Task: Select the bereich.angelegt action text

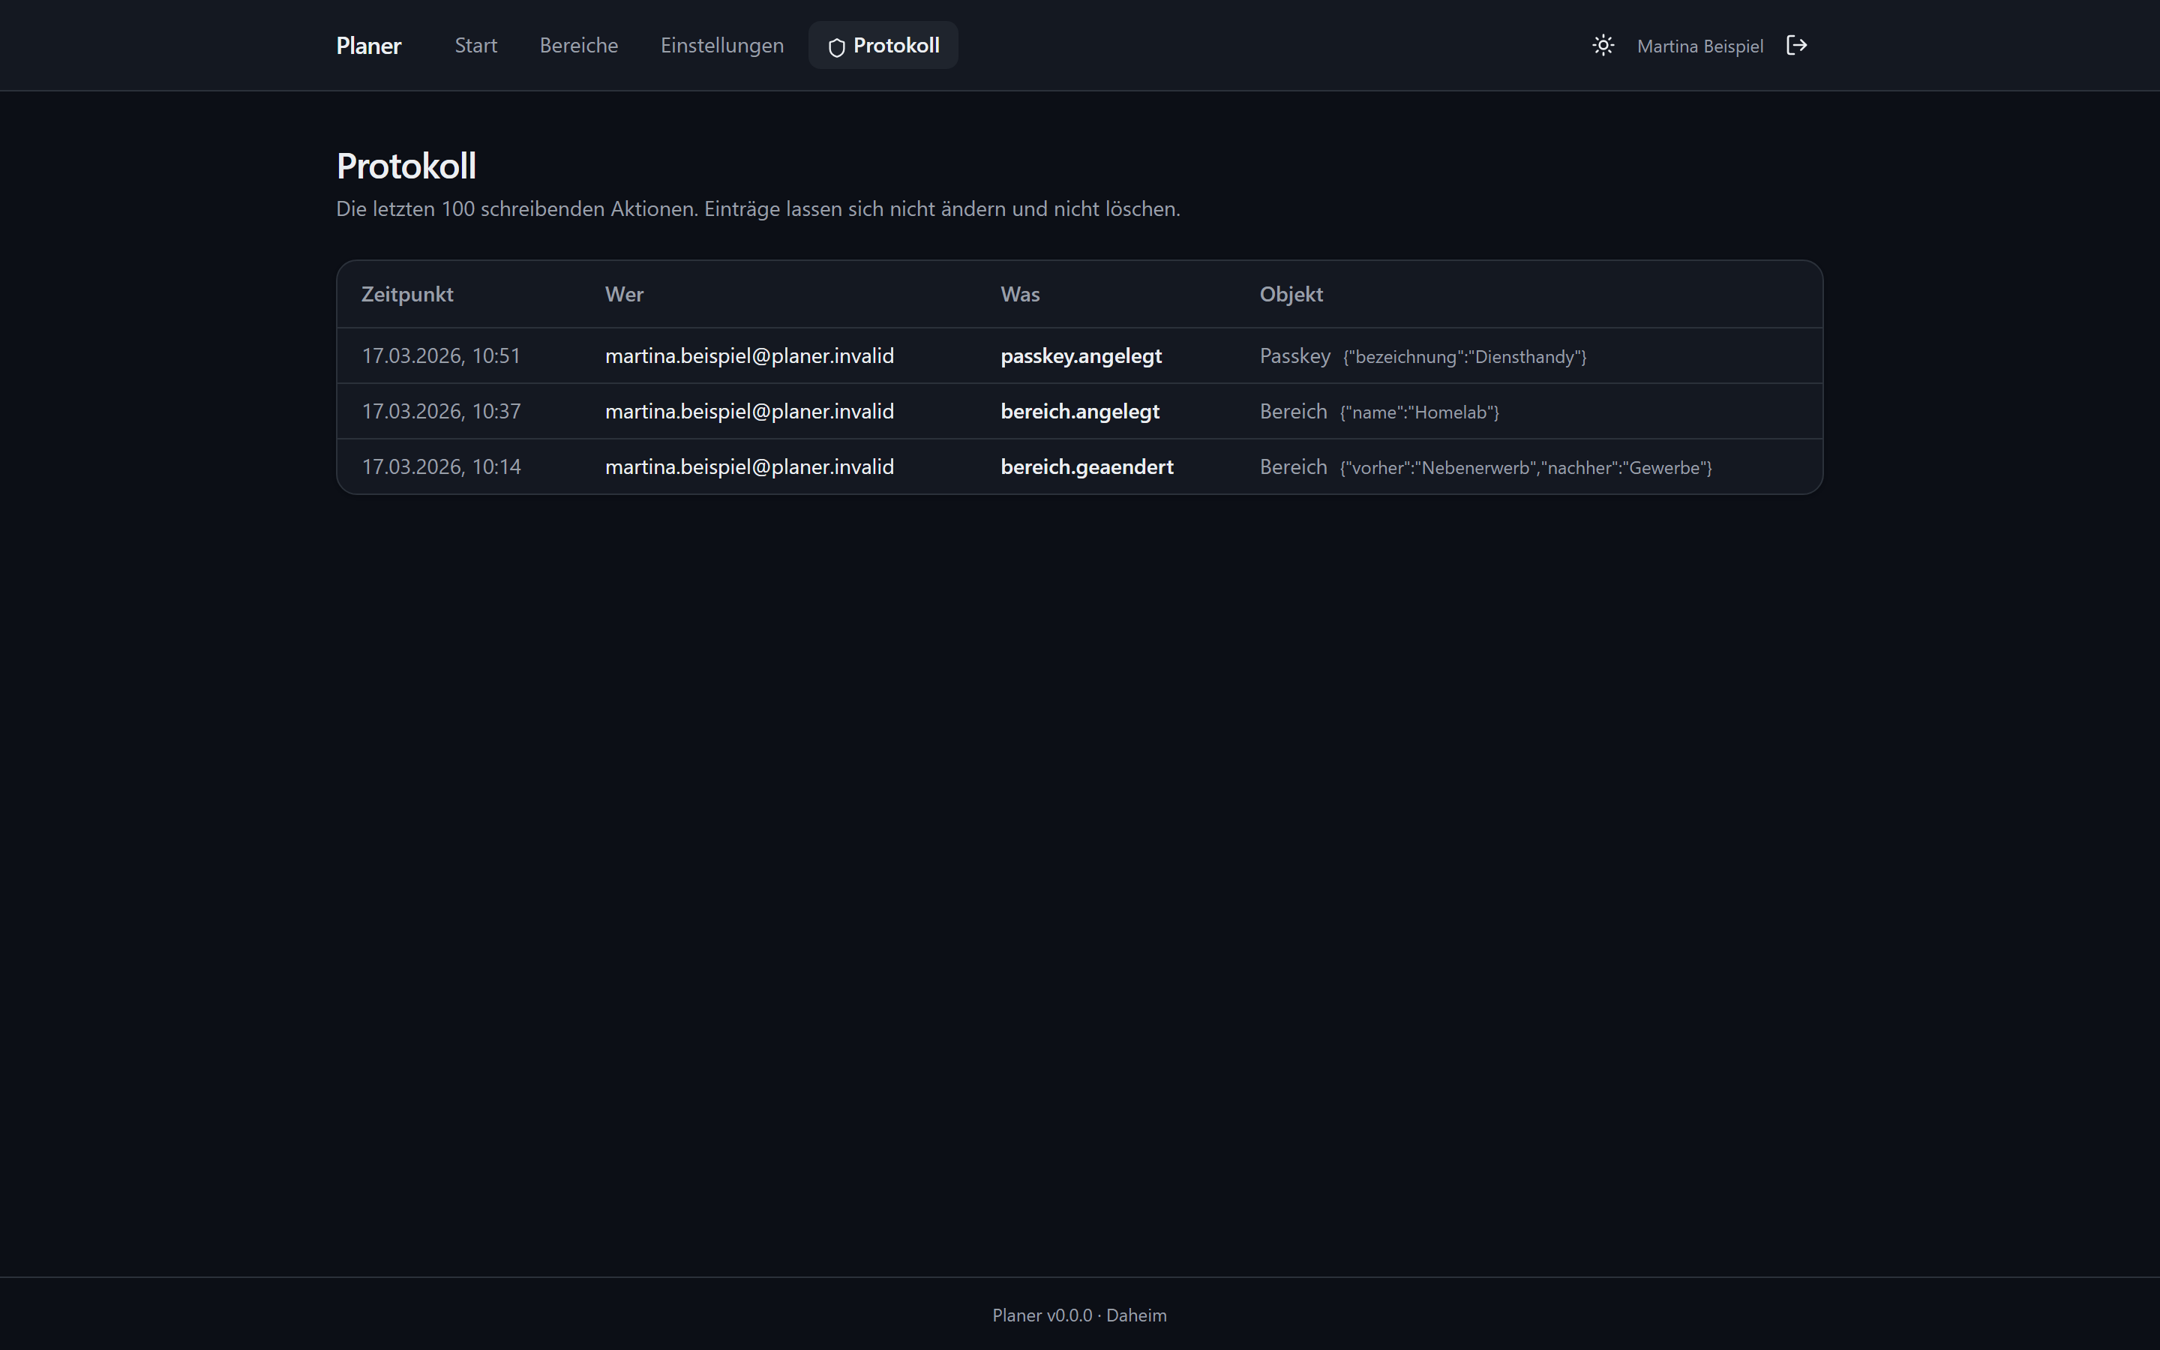Action: coord(1080,411)
